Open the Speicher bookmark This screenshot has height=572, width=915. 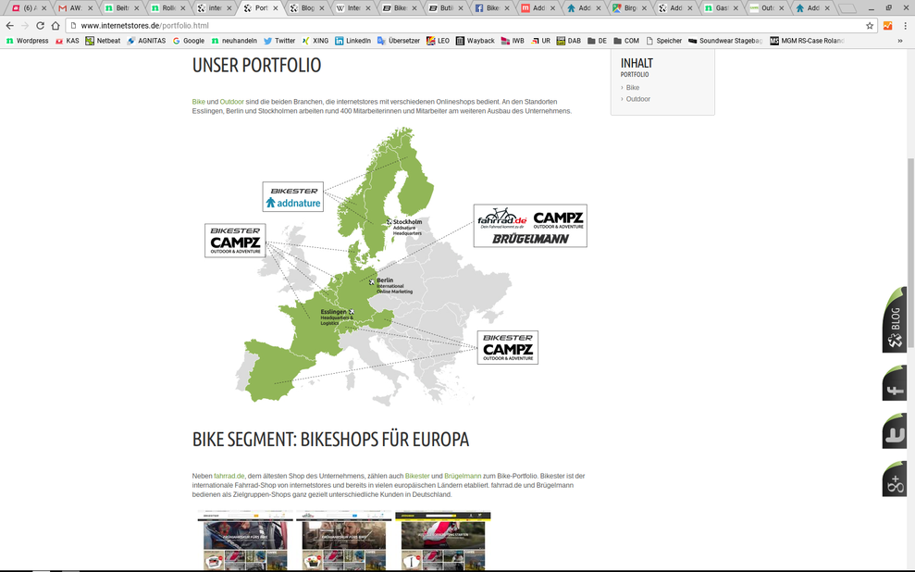tap(663, 41)
